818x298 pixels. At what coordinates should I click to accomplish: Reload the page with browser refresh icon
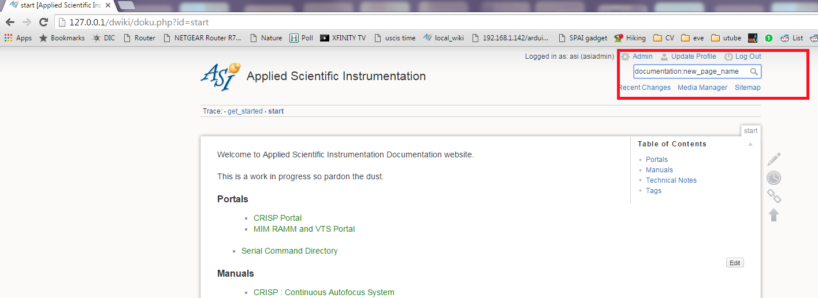point(43,22)
